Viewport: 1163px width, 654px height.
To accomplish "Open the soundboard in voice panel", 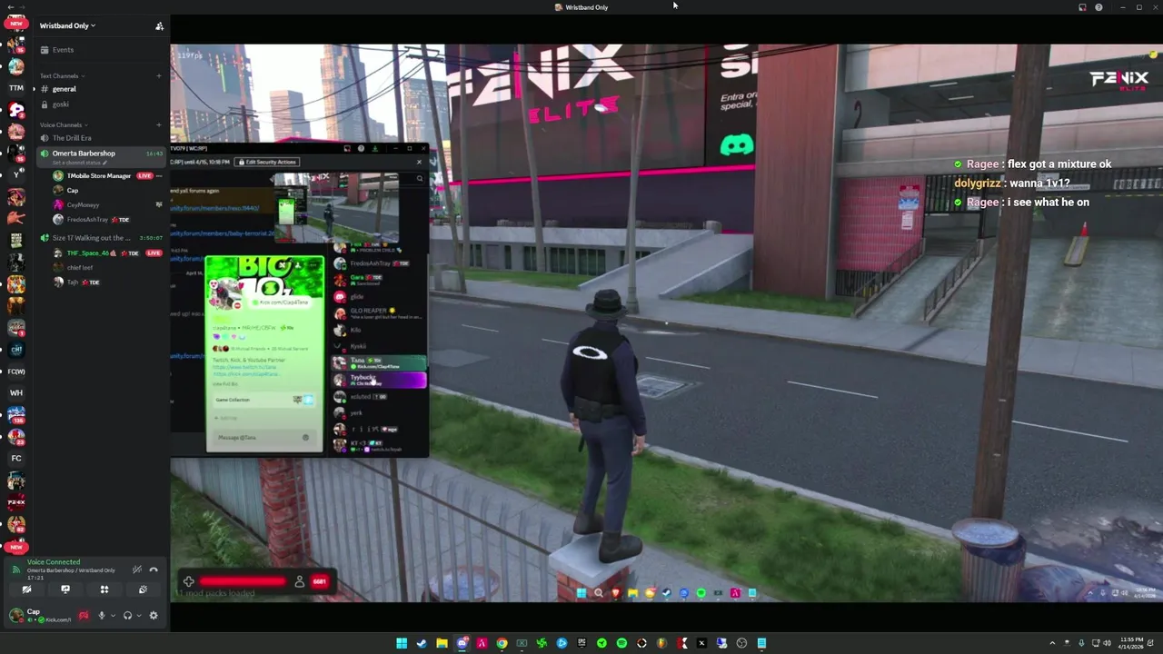I will [143, 590].
